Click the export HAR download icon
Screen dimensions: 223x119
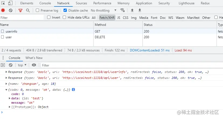(140, 10)
